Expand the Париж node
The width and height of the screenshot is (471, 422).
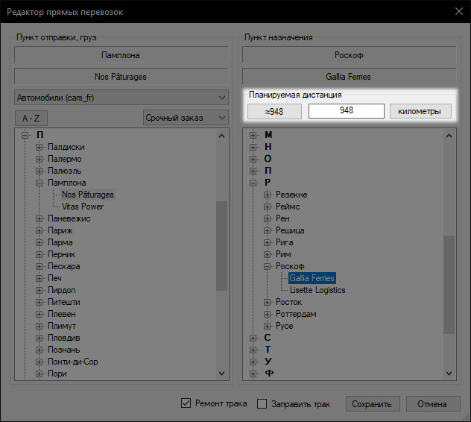coord(39,230)
